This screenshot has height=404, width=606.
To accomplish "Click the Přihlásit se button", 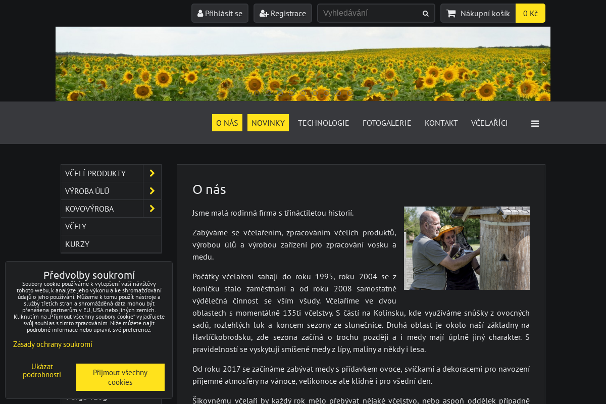I will [220, 13].
